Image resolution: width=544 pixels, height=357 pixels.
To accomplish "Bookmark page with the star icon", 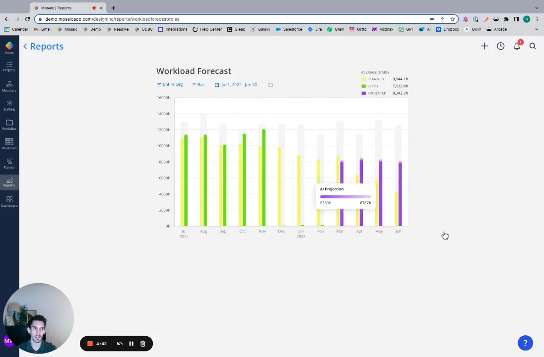I will tap(452, 19).
